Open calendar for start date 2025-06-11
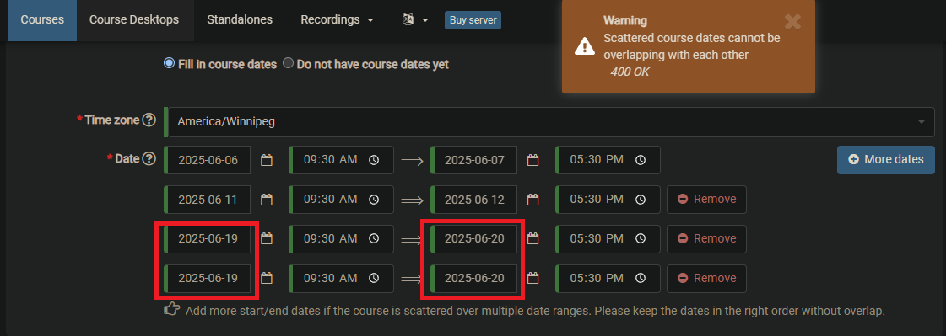 point(266,200)
